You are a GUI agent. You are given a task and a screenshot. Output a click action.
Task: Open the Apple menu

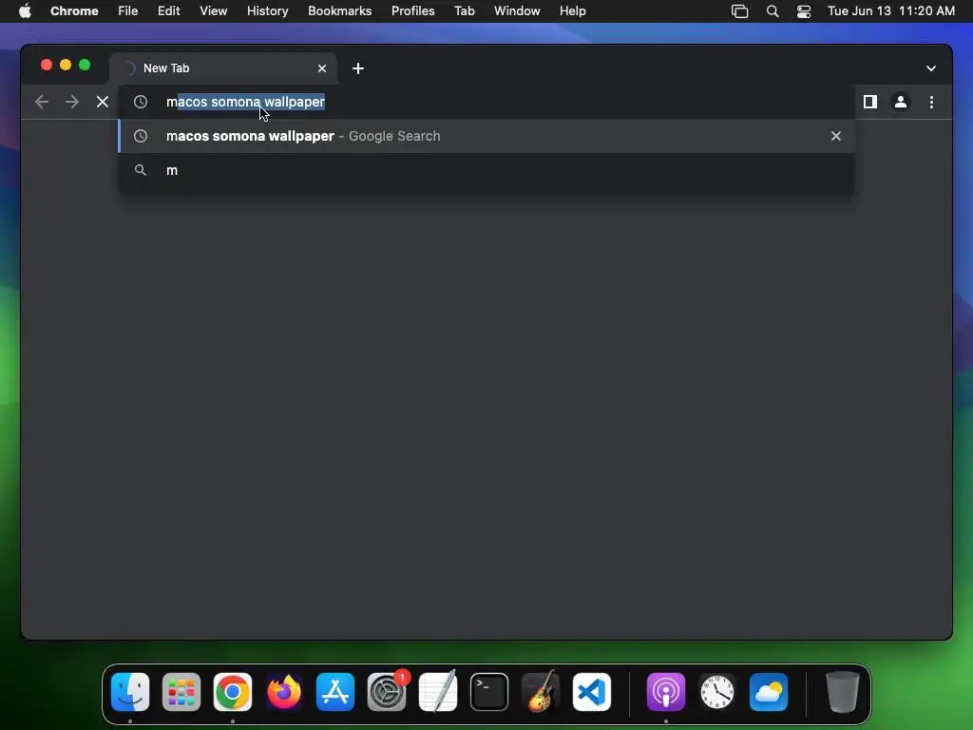[25, 11]
